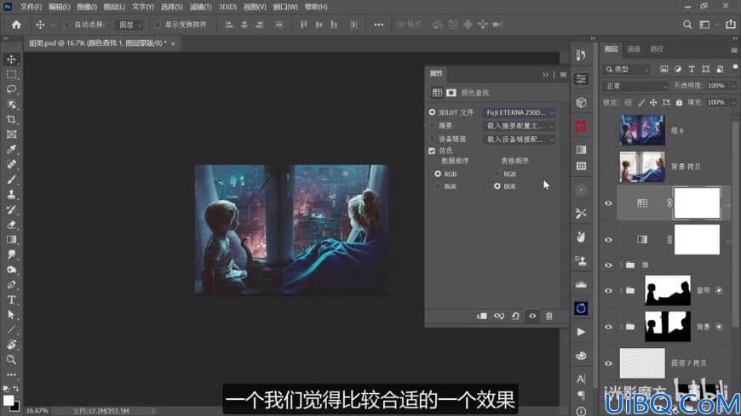Open the 3D cube panel icon
This screenshot has height=416, width=741.
coord(581,102)
